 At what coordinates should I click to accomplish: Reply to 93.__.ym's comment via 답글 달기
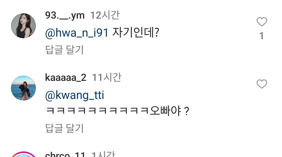point(64,50)
